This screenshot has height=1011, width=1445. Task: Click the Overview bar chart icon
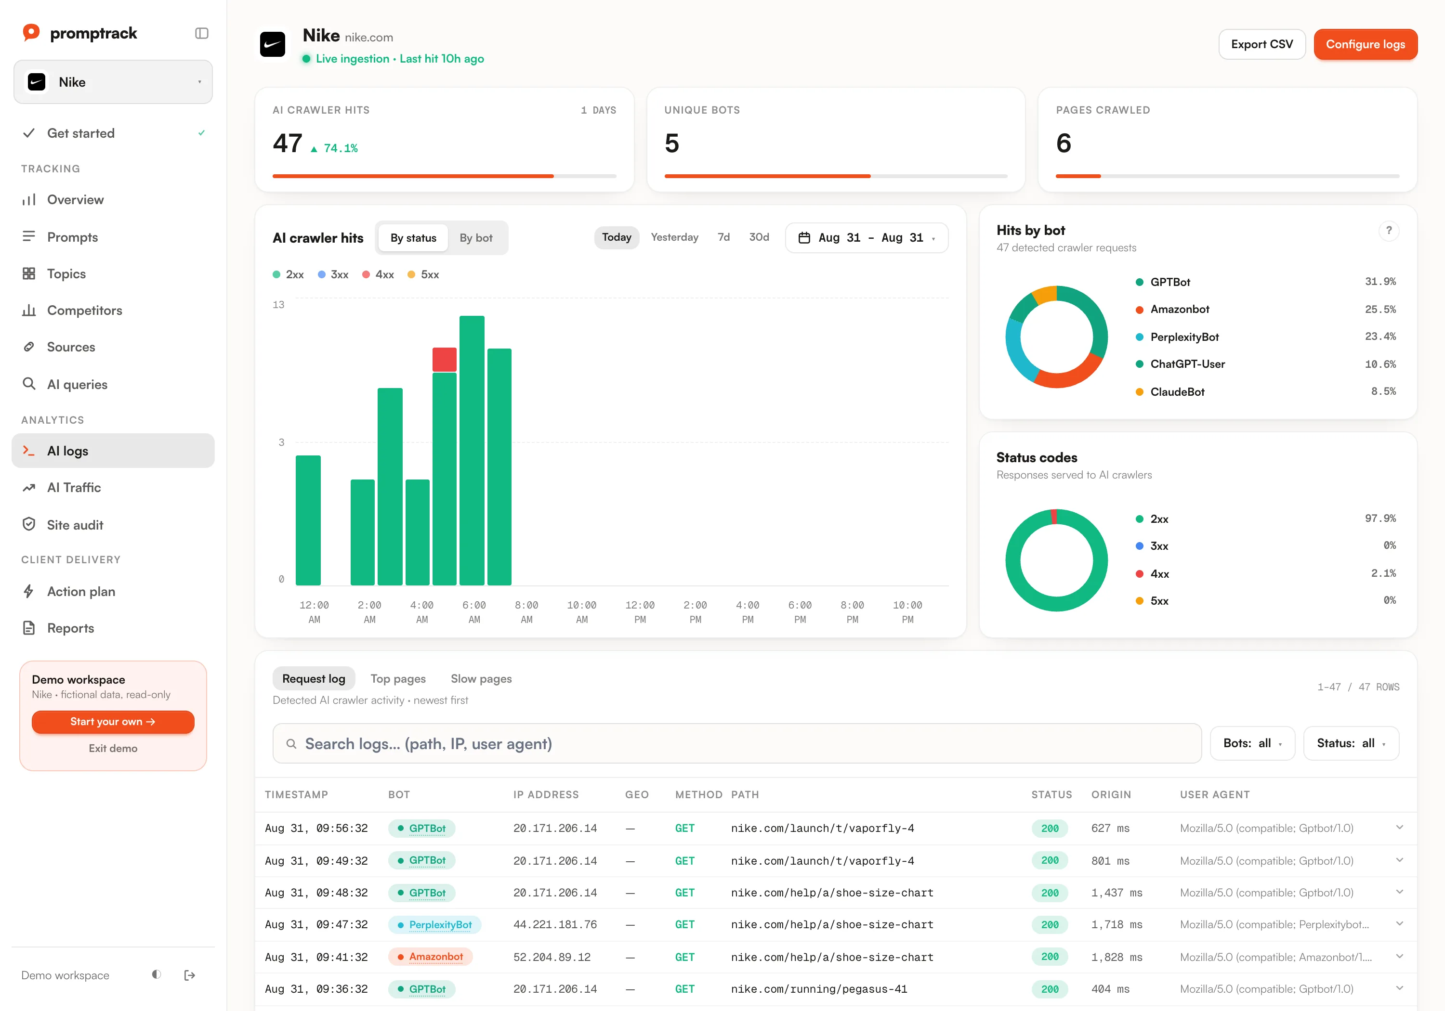pos(29,200)
